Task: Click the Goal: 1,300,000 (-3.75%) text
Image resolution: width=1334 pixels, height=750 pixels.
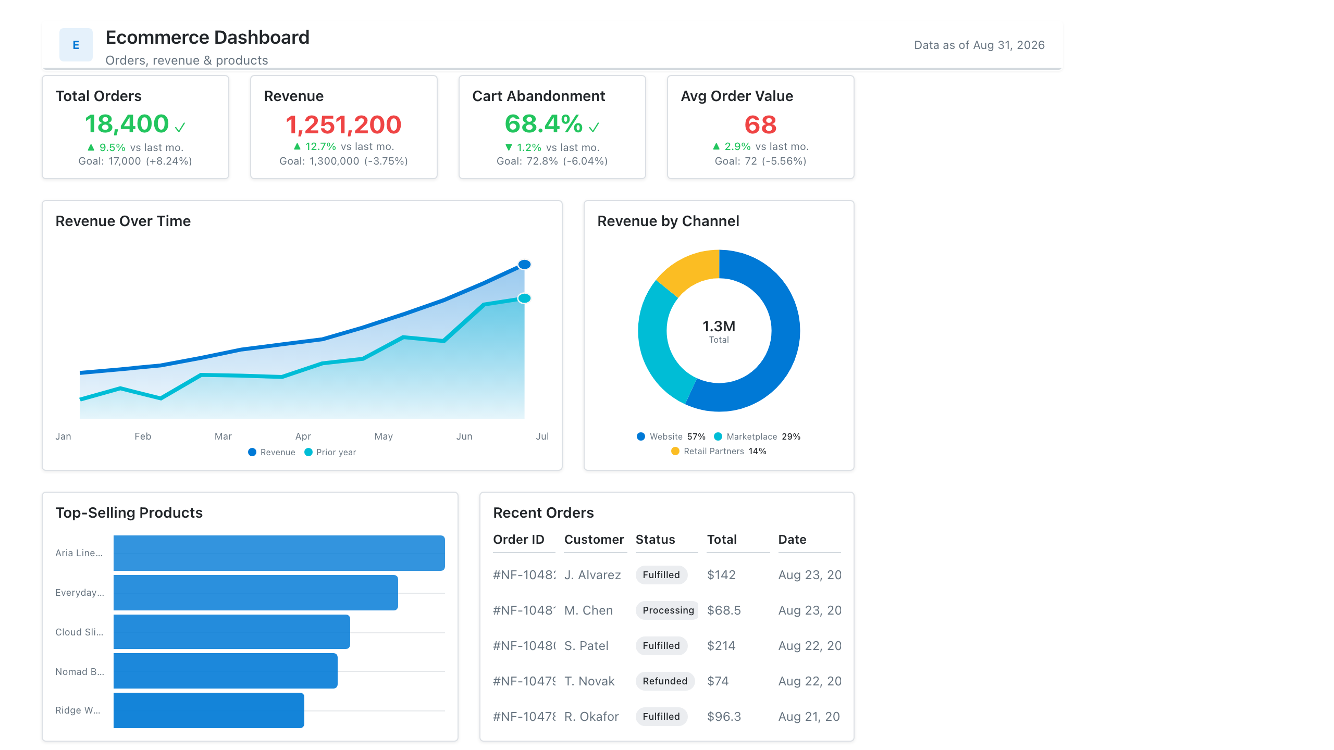Action: tap(343, 161)
